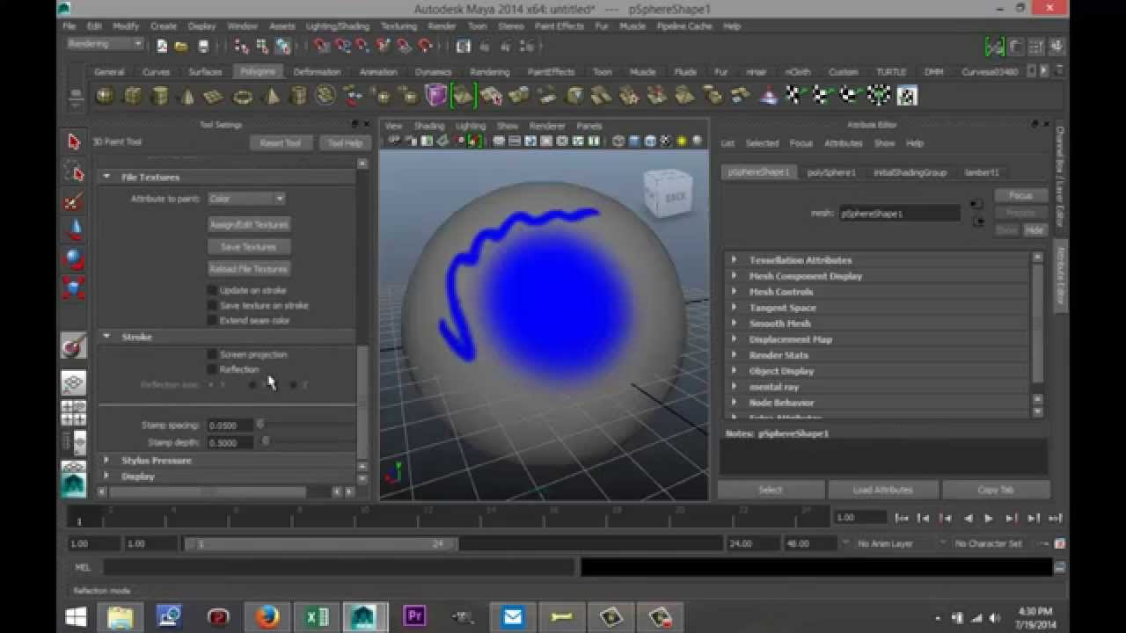This screenshot has width=1126, height=633.
Task: Enable Save texture on stroke checkbox
Action: [x=212, y=305]
